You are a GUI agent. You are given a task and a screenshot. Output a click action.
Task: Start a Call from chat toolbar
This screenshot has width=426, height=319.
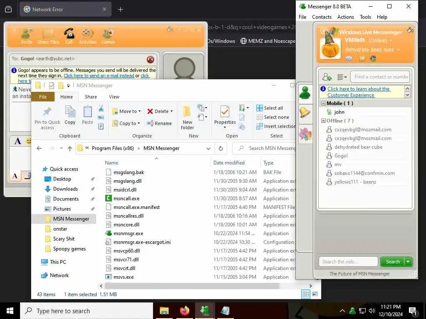click(x=69, y=36)
